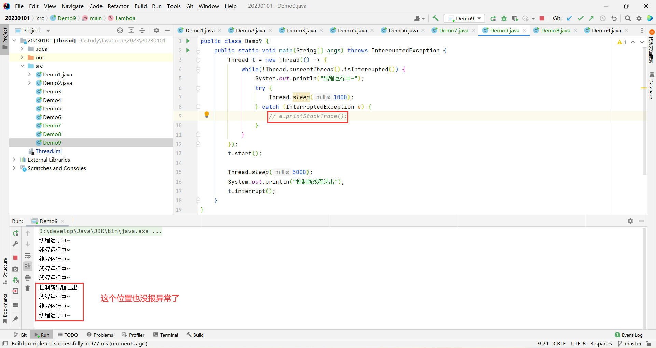This screenshot has height=348, width=656.
Task: Click Git update project arrow icon
Action: (569, 18)
